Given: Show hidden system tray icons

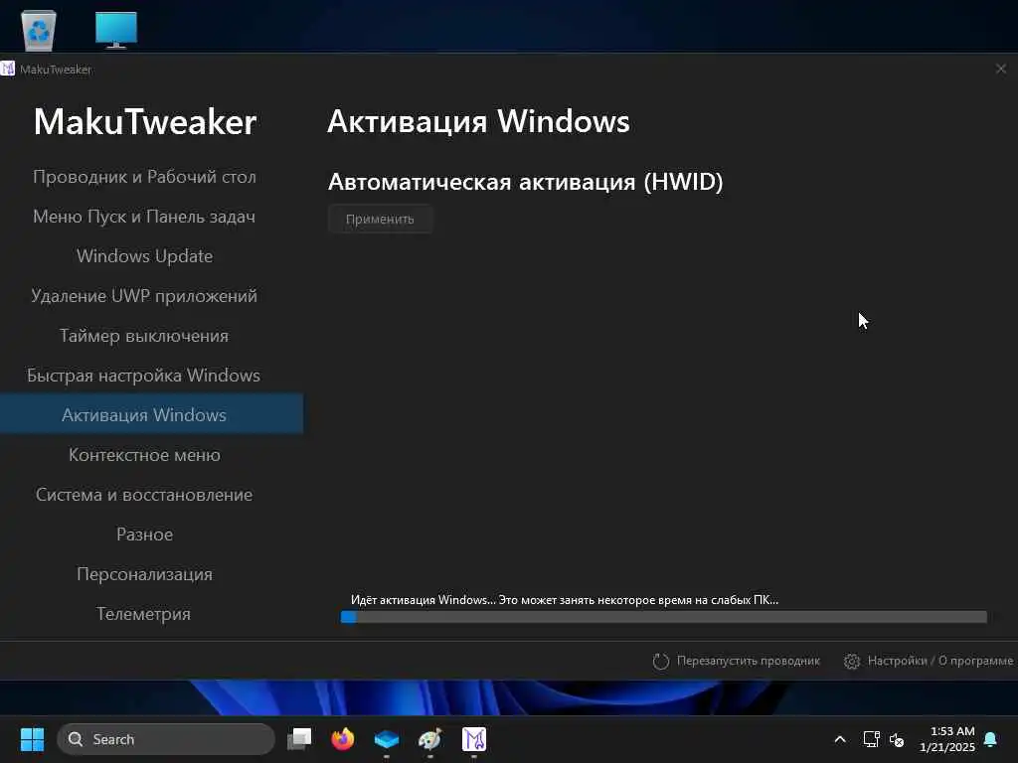Looking at the screenshot, I should pyautogui.click(x=839, y=739).
